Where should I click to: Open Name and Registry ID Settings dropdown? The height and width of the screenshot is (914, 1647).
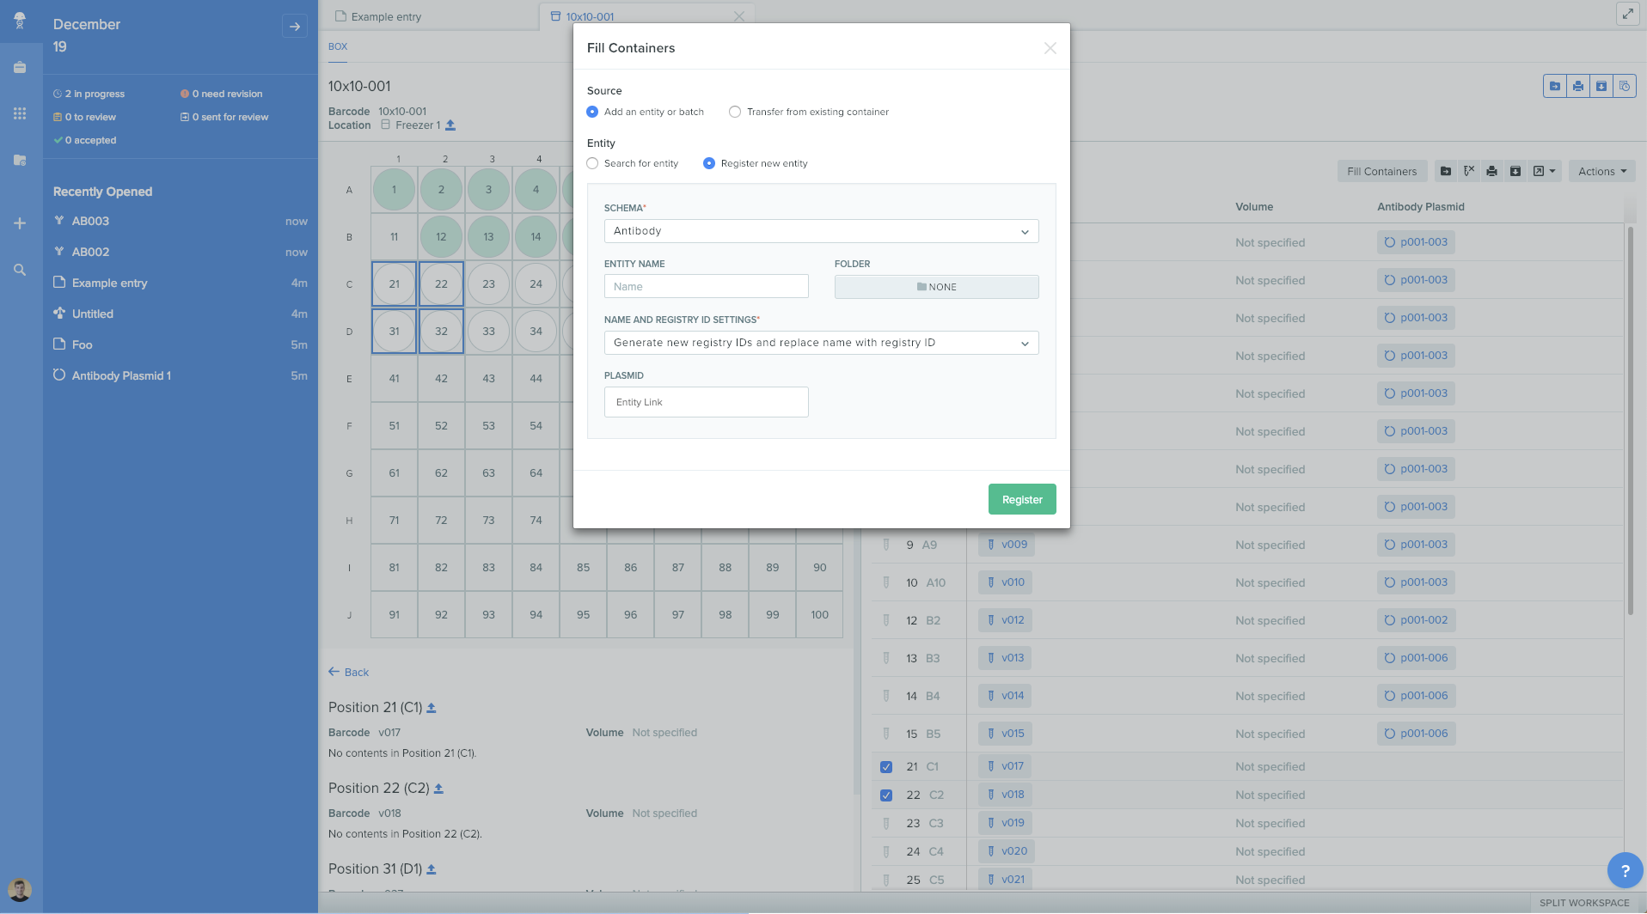[821, 343]
